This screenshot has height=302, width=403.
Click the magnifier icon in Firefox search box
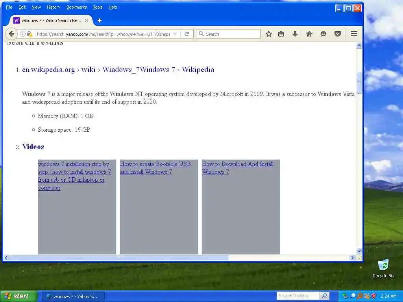(201, 34)
